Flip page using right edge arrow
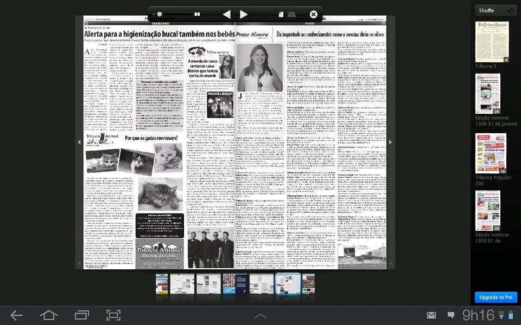Image resolution: width=521 pixels, height=325 pixels. [390, 142]
